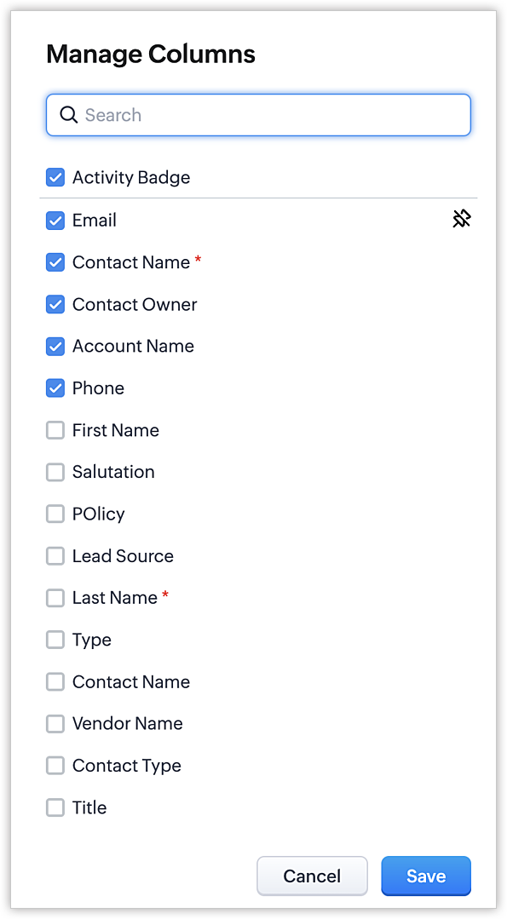This screenshot has width=507, height=919.
Task: Tick the POlicy column checkbox
Action: click(55, 514)
